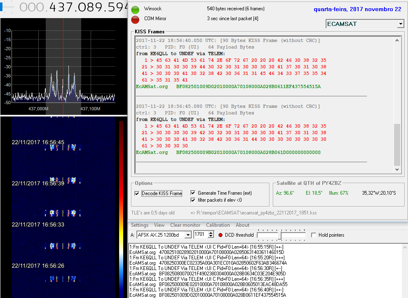Click the 437,100M spectrum axis label
The height and width of the screenshot is (298, 408).
(x=90, y=109)
